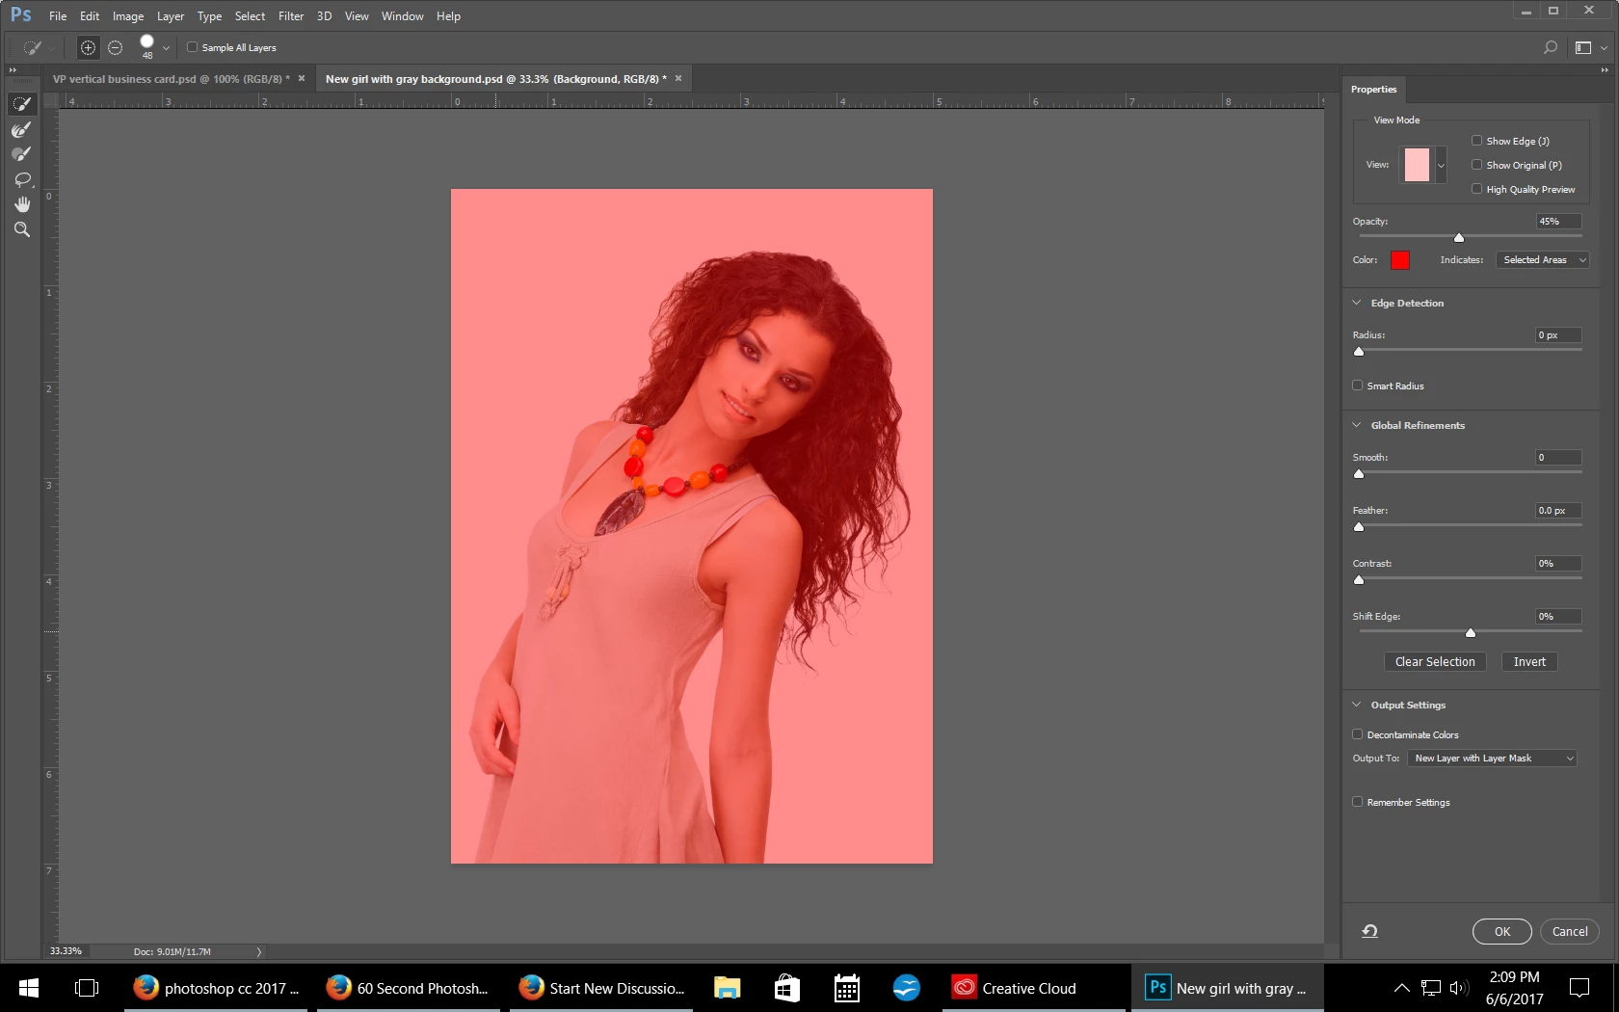Click the Subtract from selection icon

(x=116, y=47)
